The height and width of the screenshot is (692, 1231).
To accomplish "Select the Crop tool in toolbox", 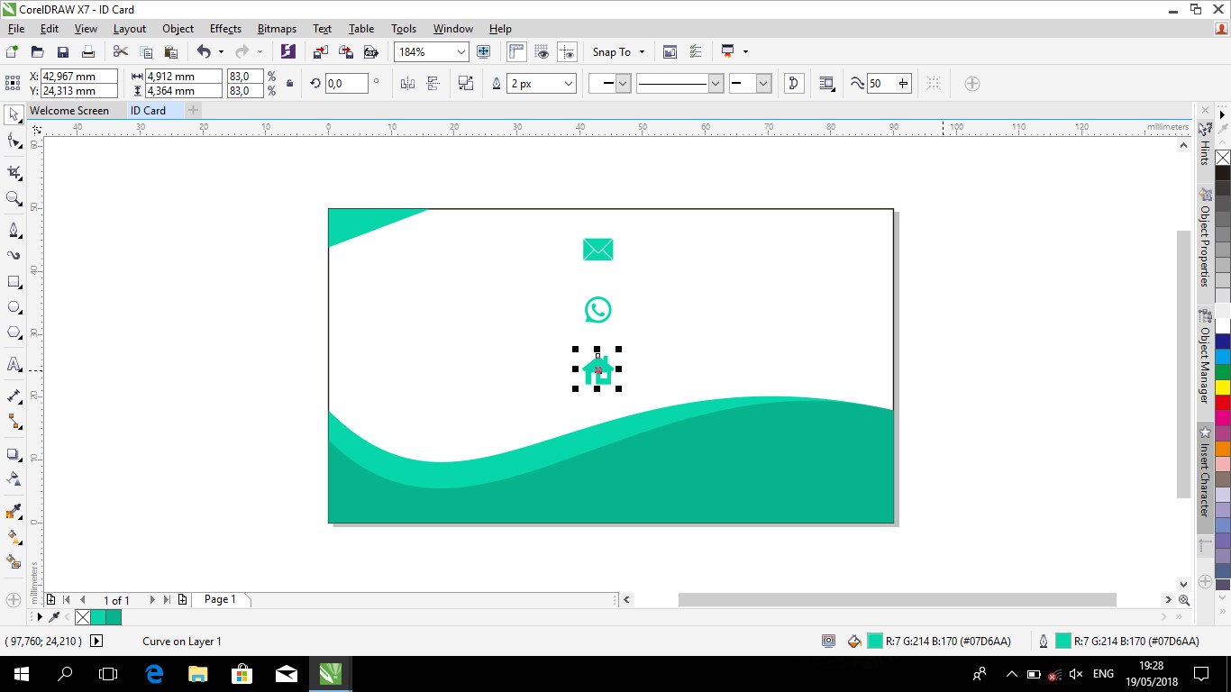I will [x=14, y=172].
